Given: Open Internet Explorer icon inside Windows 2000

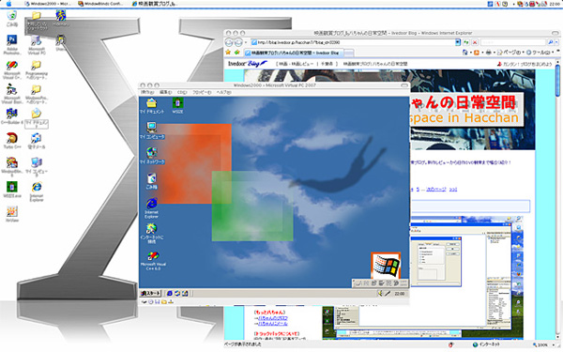Looking at the screenshot, I should 151,208.
